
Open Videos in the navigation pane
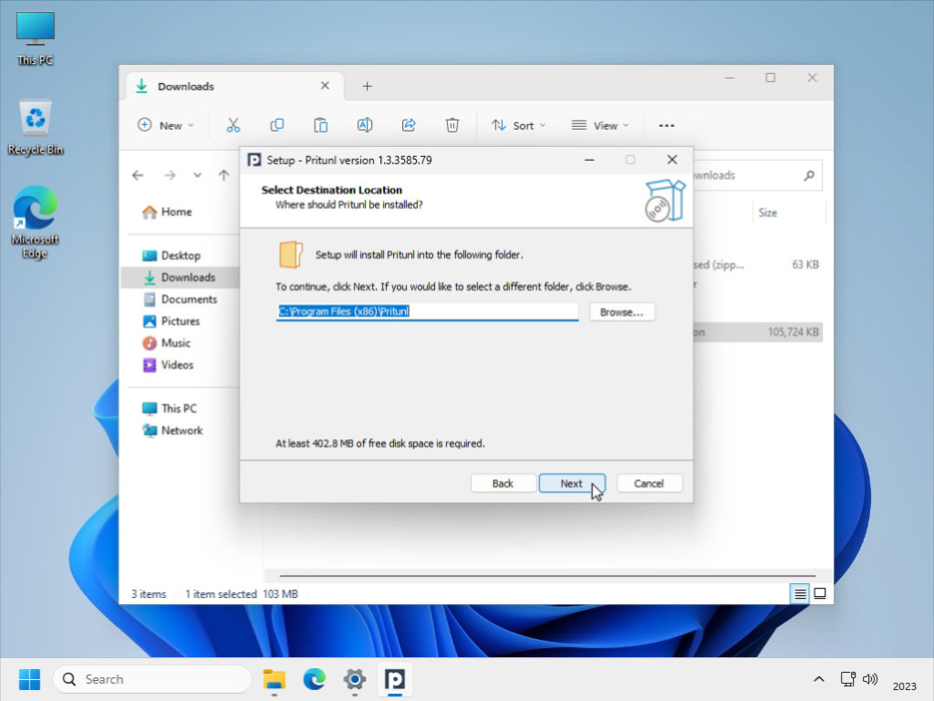click(168, 365)
